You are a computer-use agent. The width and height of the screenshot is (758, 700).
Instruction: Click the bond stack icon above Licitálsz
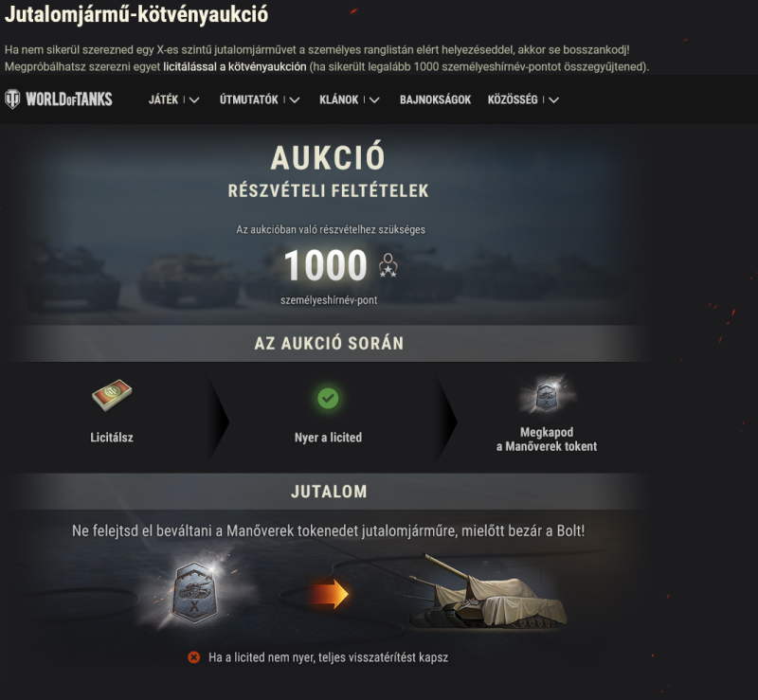tap(112, 395)
